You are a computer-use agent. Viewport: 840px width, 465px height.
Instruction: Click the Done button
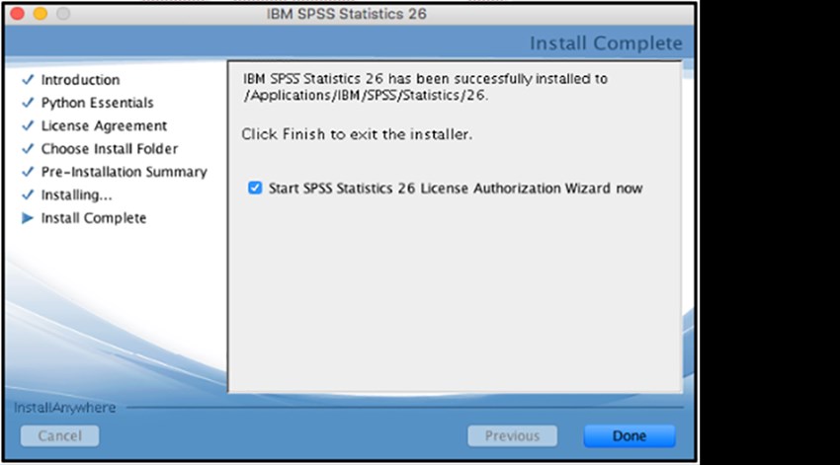(x=630, y=436)
